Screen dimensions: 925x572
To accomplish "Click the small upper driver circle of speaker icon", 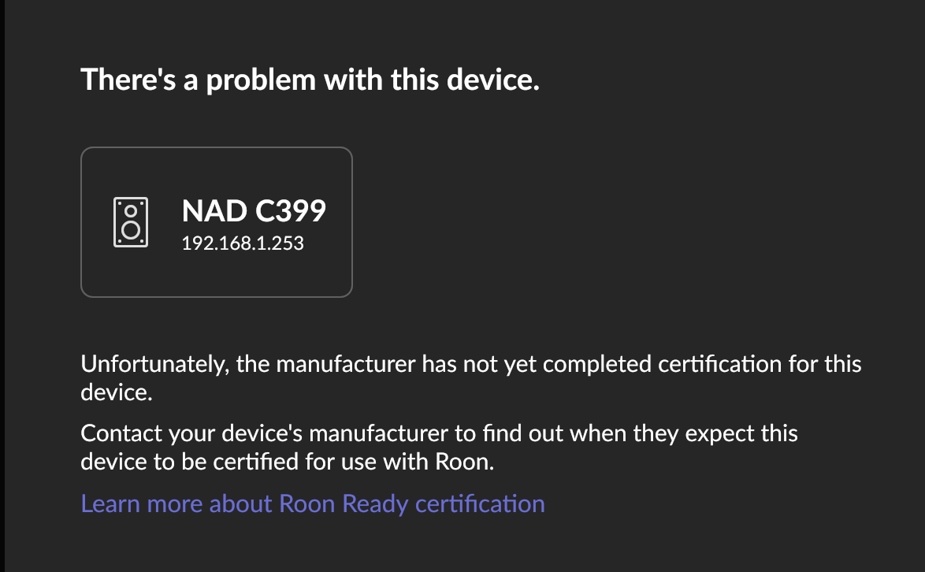I will (x=131, y=211).
